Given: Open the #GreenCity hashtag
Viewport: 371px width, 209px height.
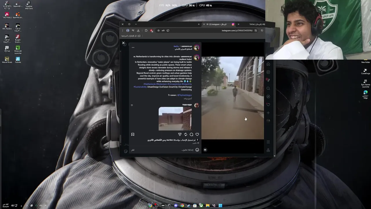Looking at the screenshot, I should [x=187, y=84].
